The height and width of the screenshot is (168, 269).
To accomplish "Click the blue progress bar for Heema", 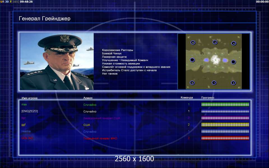I will click(x=225, y=132).
